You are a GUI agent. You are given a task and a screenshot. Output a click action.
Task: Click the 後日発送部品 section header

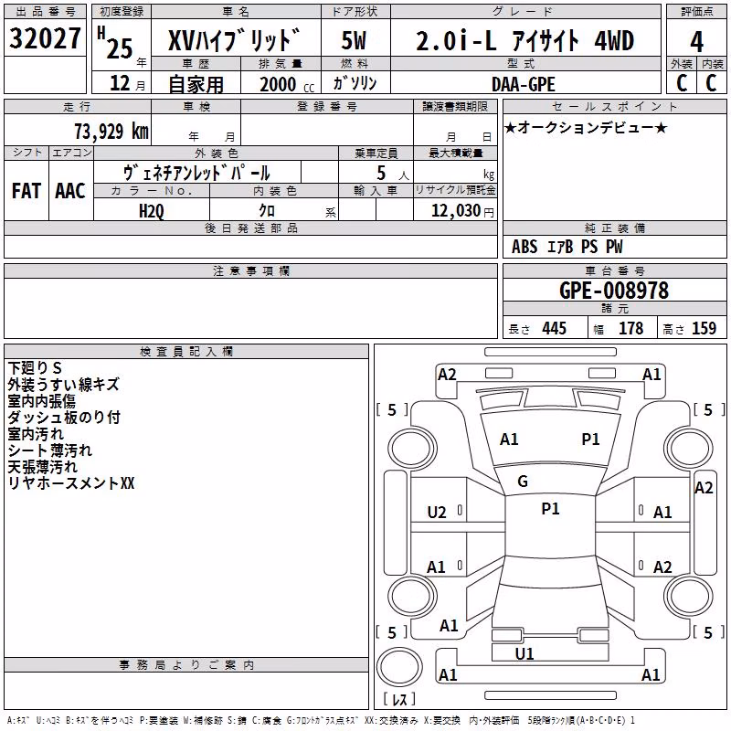(x=250, y=228)
